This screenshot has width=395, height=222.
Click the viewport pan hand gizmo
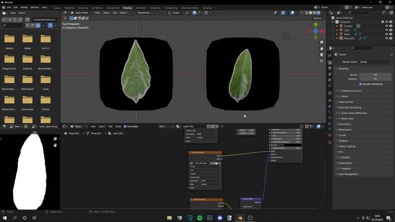pyautogui.click(x=322, y=48)
